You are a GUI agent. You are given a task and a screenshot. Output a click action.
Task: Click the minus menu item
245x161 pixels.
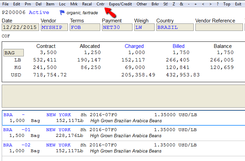pos(189,4)
